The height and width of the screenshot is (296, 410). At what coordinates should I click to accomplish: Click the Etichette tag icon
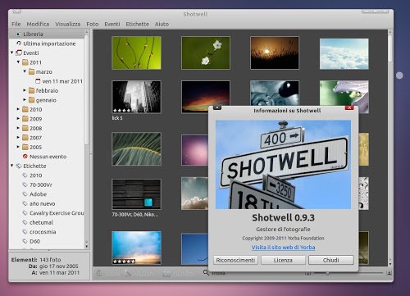click(x=19, y=166)
